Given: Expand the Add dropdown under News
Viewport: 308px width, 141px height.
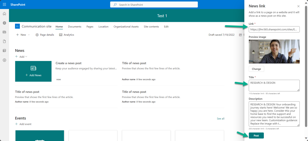Looking at the screenshot, I should coord(21,57).
